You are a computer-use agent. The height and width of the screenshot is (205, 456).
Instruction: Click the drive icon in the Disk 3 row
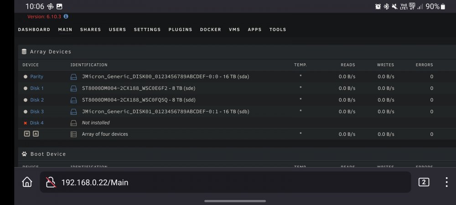pyautogui.click(x=73, y=112)
